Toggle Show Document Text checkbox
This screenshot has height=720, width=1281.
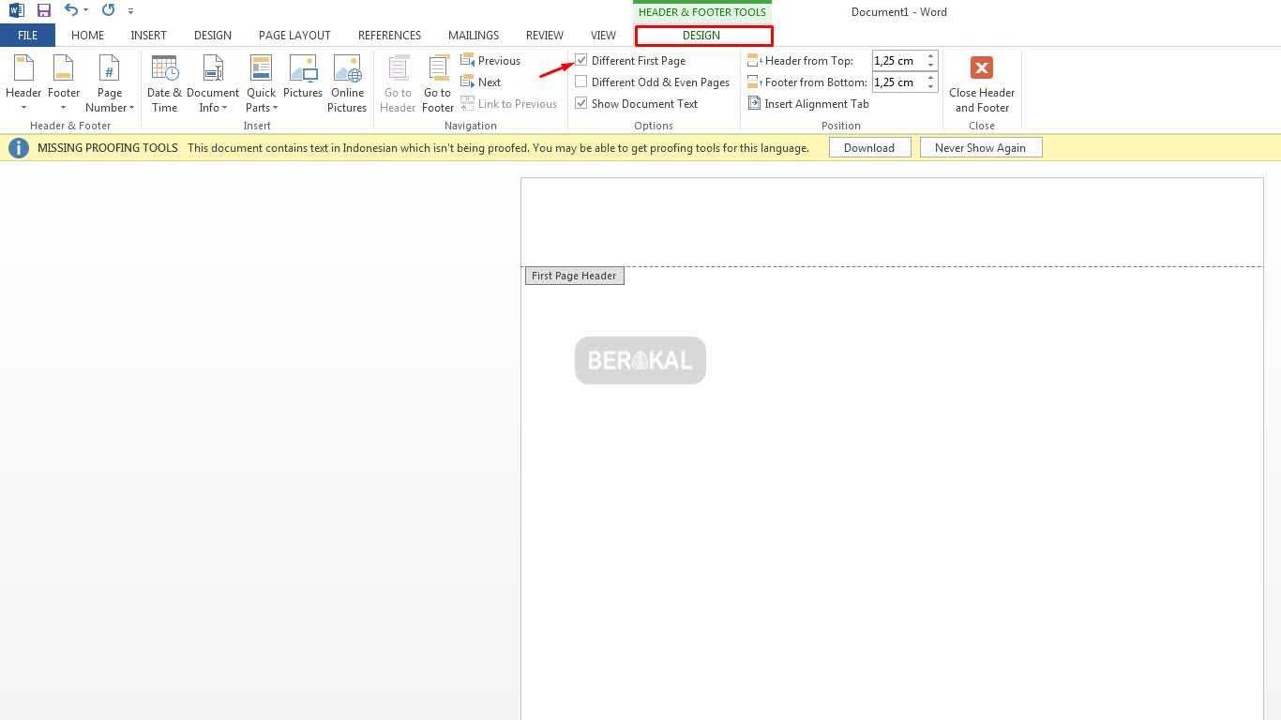click(581, 103)
